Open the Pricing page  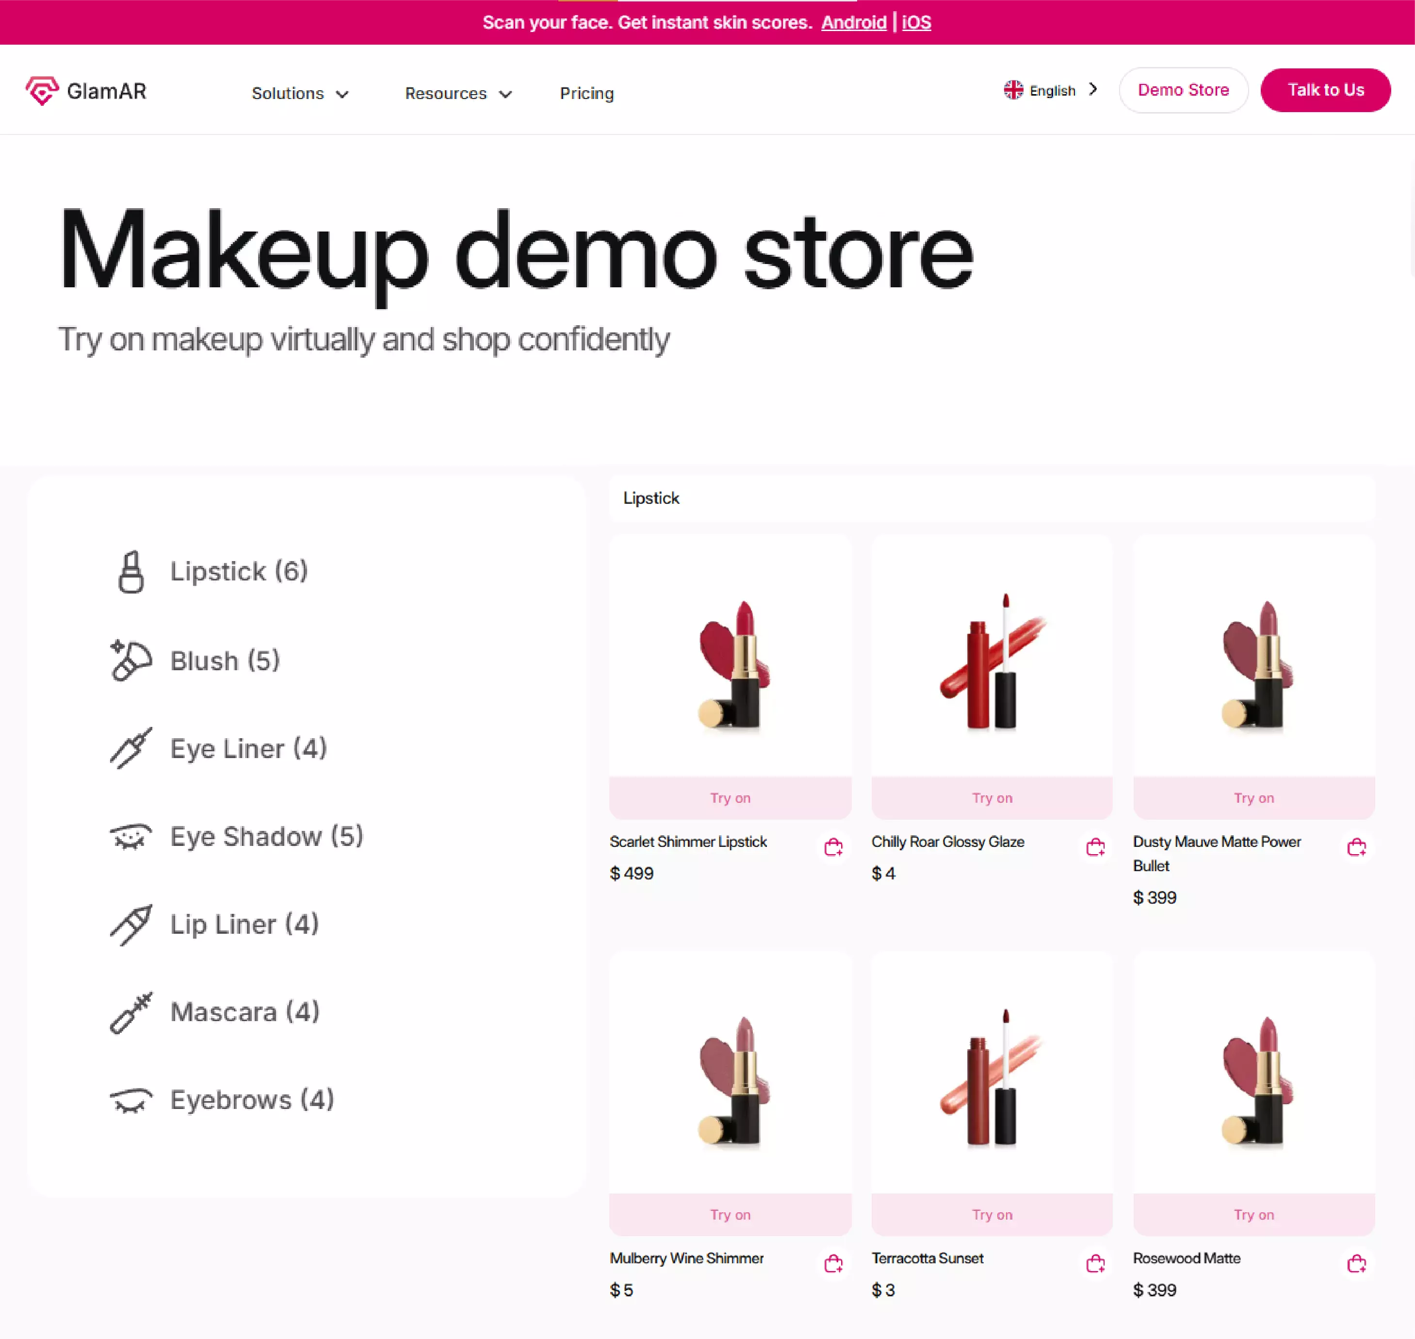pyautogui.click(x=586, y=94)
